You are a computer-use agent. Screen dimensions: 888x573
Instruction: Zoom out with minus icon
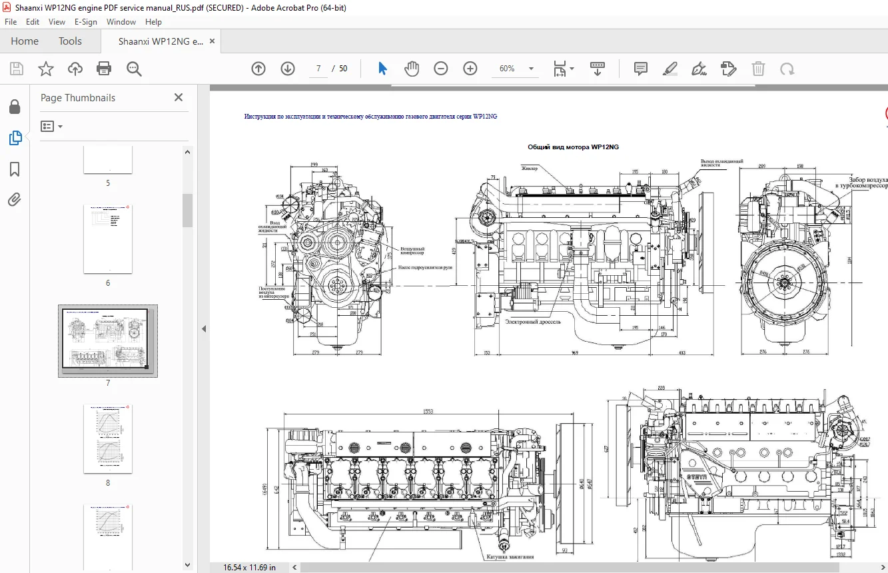click(441, 69)
